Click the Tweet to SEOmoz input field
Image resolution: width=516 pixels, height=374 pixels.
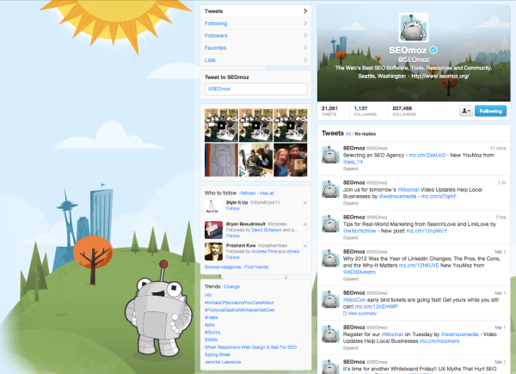click(255, 89)
